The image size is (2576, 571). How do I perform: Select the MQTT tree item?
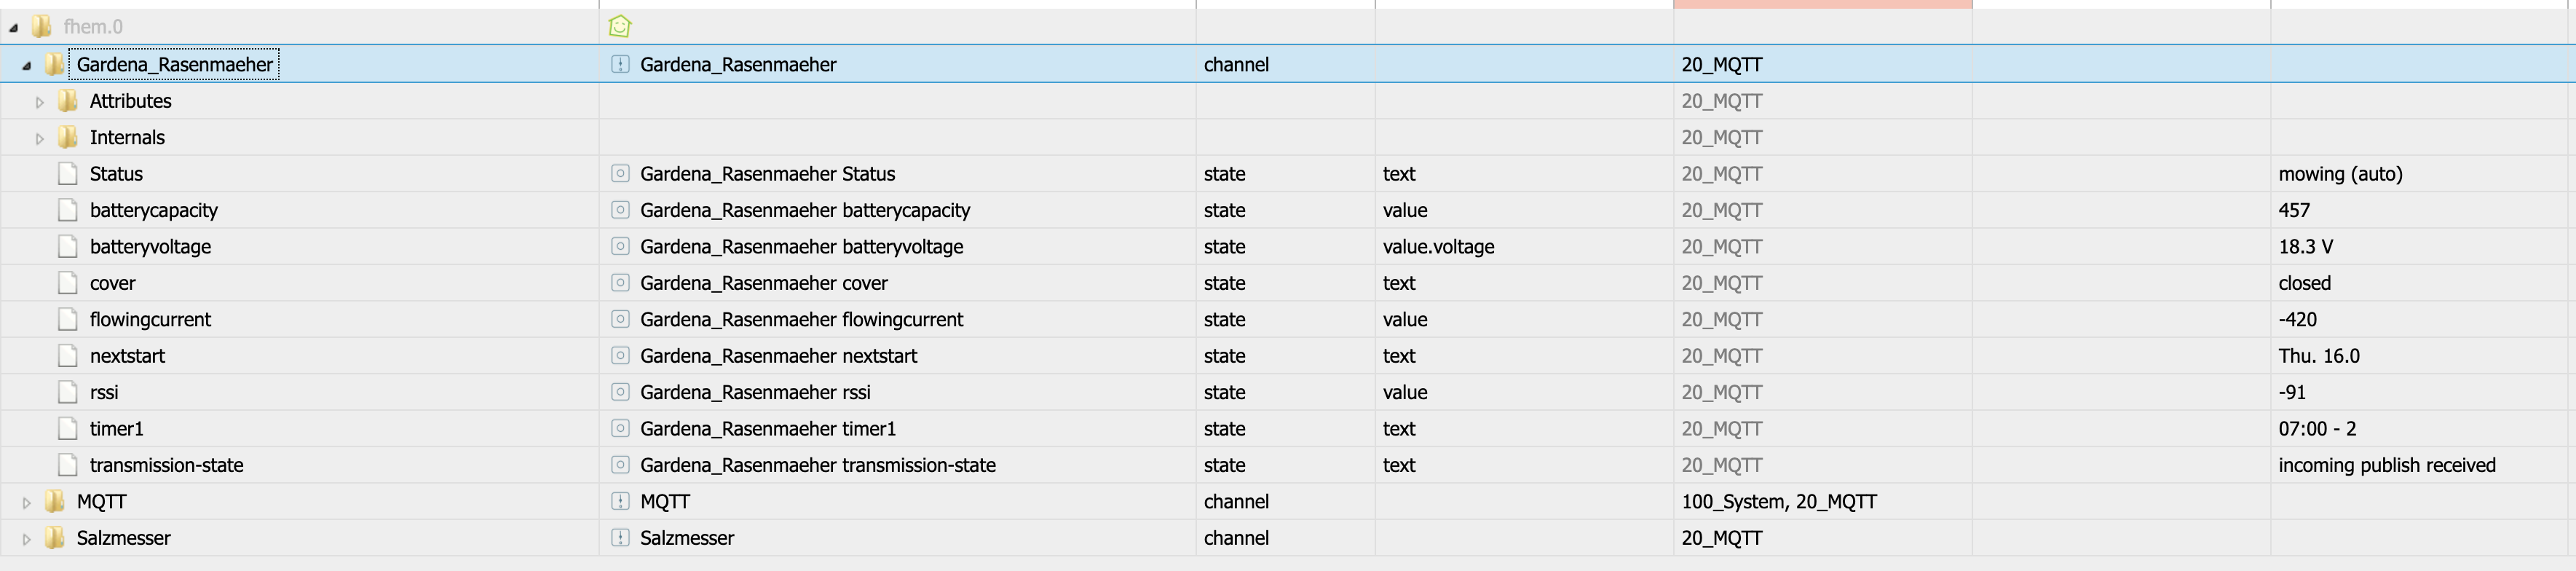(x=101, y=501)
